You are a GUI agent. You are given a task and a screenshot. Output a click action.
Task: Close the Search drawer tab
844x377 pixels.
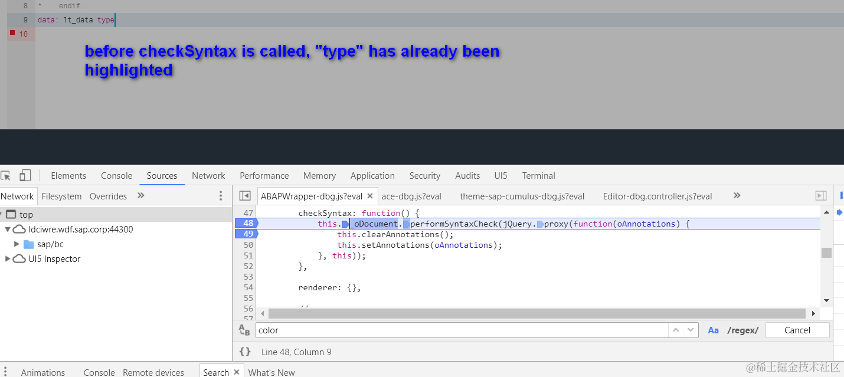coord(237,372)
